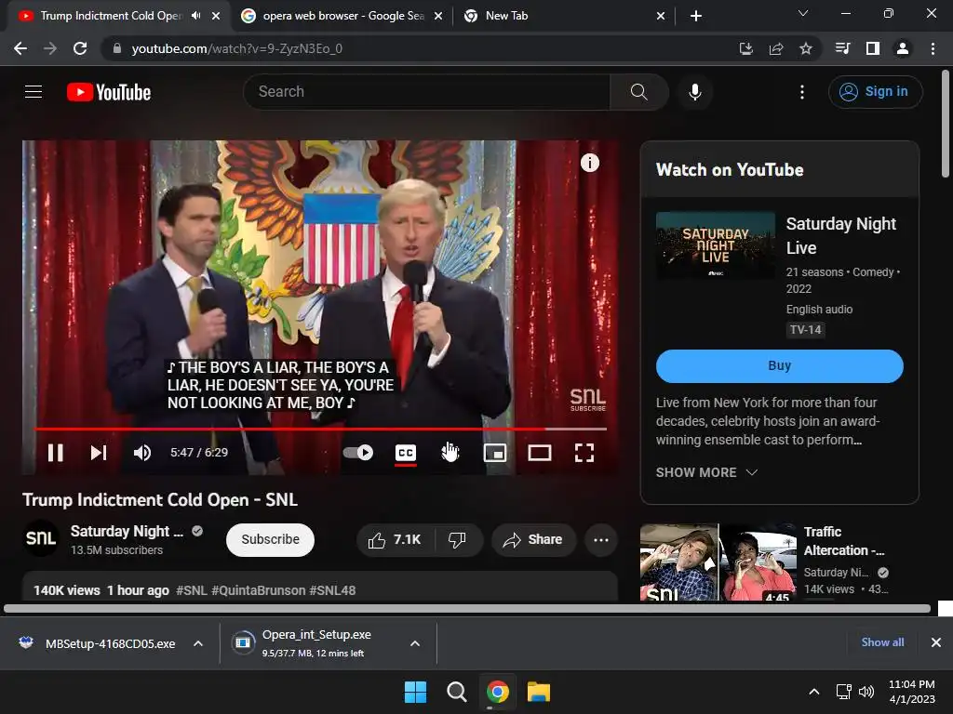This screenshot has width=953, height=714.
Task: Open Saturday Night channel name link
Action: point(127,531)
